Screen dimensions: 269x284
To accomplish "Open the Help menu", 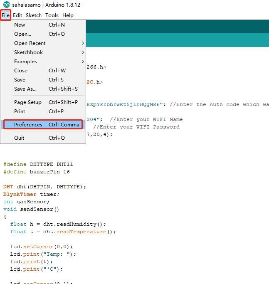I will click(x=68, y=15).
